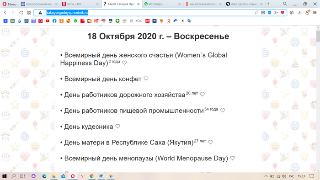Image resolution: width=320 pixels, height=180 pixels.
Task: Add page to bookmarks with red heart
Action: click(x=283, y=13)
